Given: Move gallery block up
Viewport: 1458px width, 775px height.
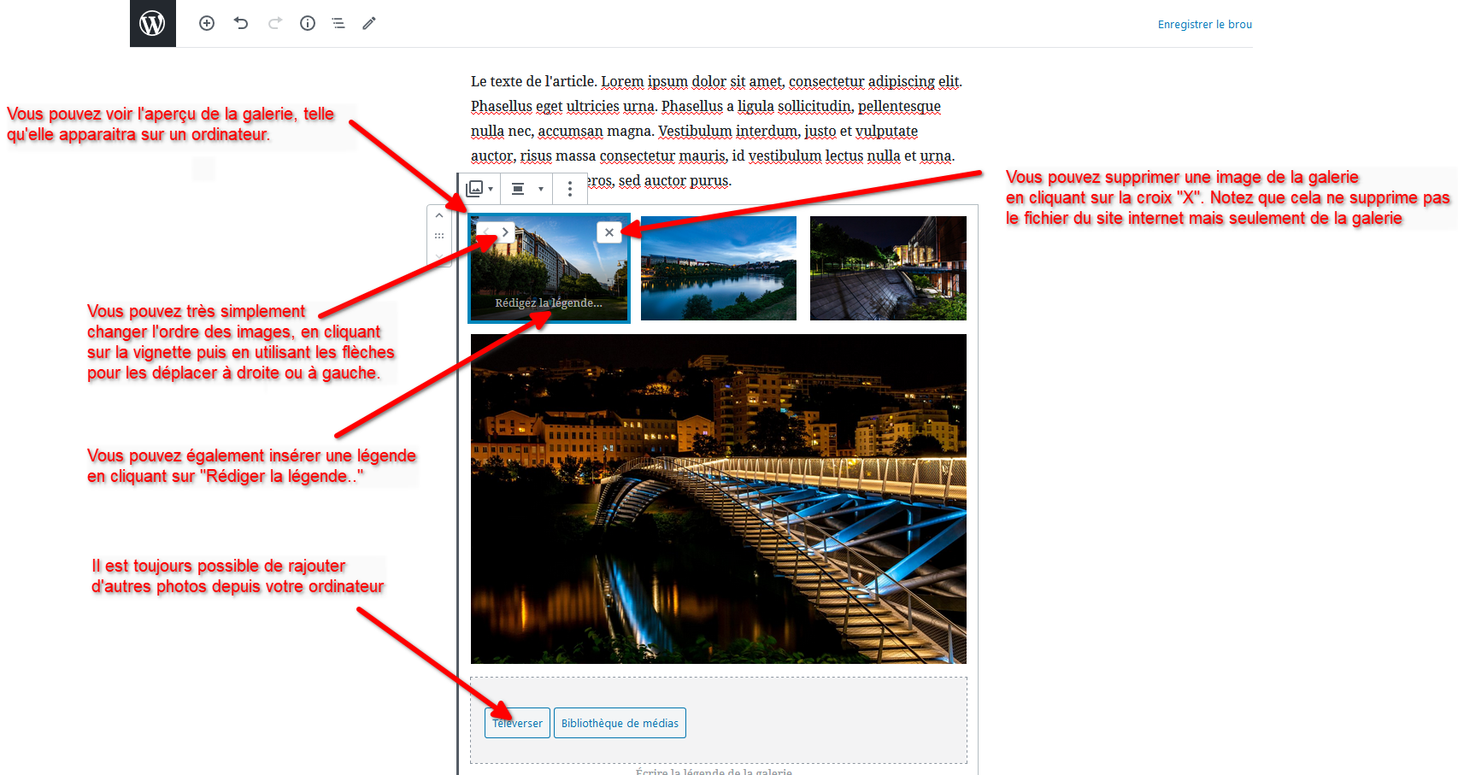Looking at the screenshot, I should 439,215.
